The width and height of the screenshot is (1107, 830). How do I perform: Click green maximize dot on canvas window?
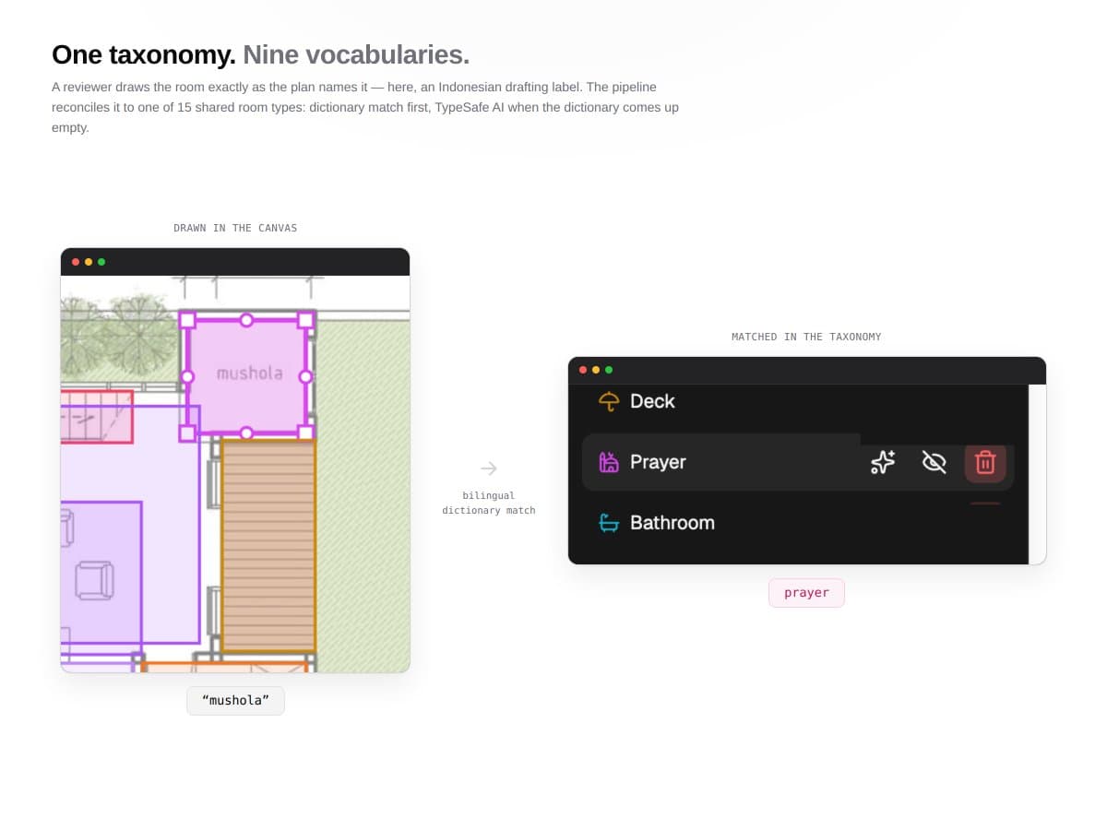pyautogui.click(x=101, y=262)
